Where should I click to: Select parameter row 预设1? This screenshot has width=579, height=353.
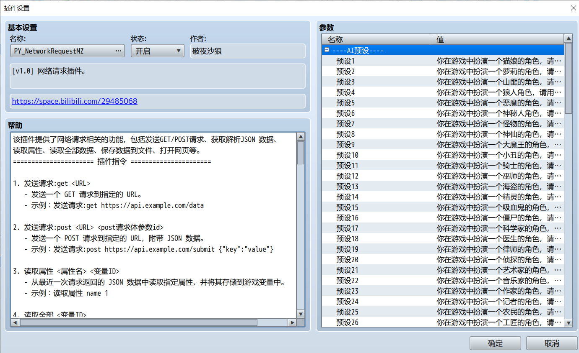443,61
